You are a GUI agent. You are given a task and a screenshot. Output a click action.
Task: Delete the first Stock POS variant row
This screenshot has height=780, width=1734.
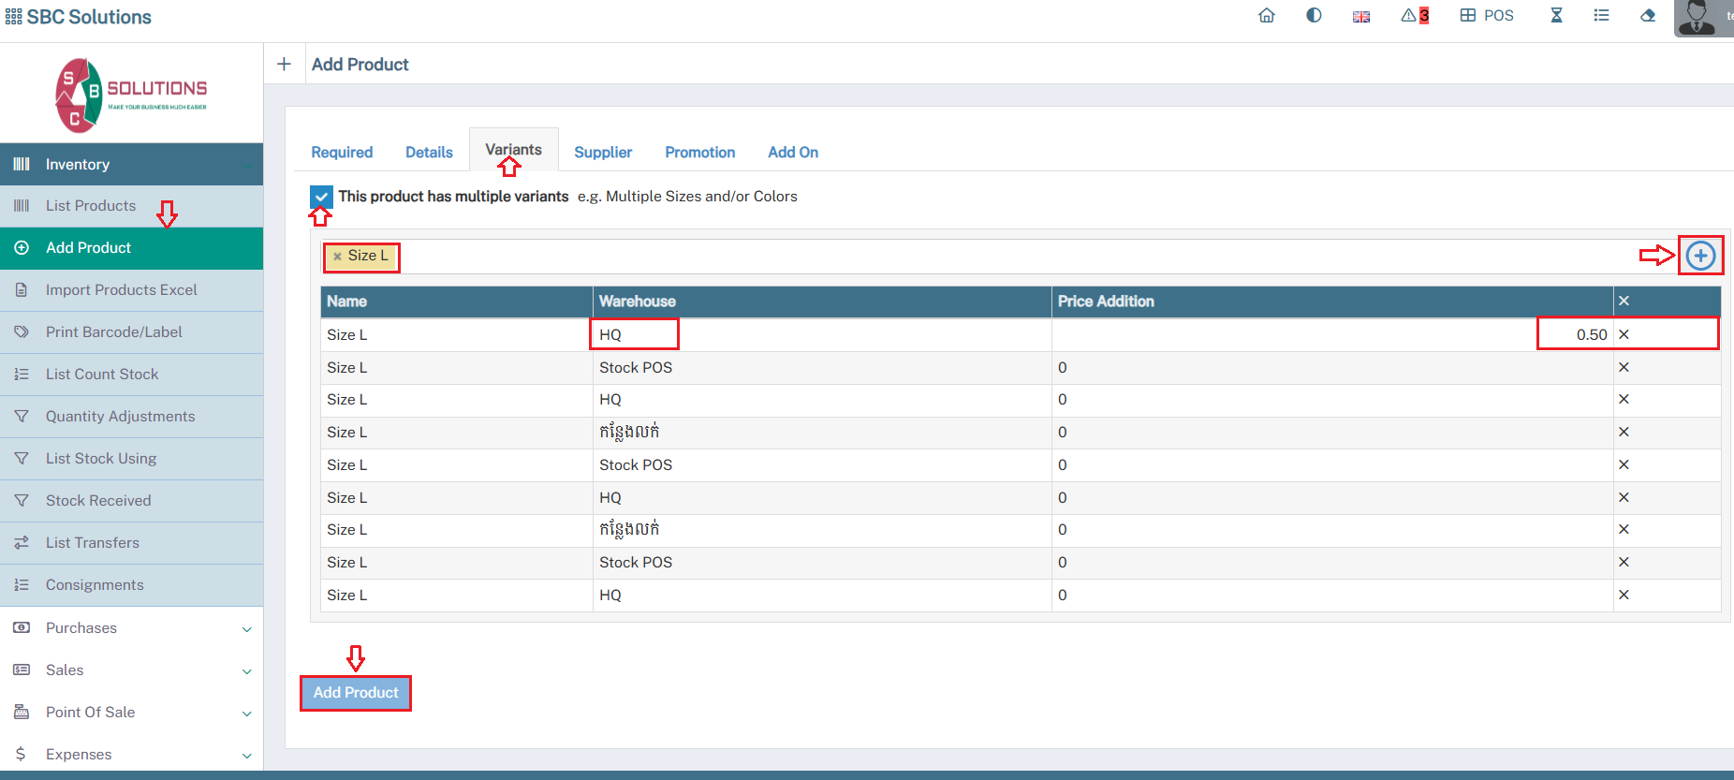click(1624, 368)
